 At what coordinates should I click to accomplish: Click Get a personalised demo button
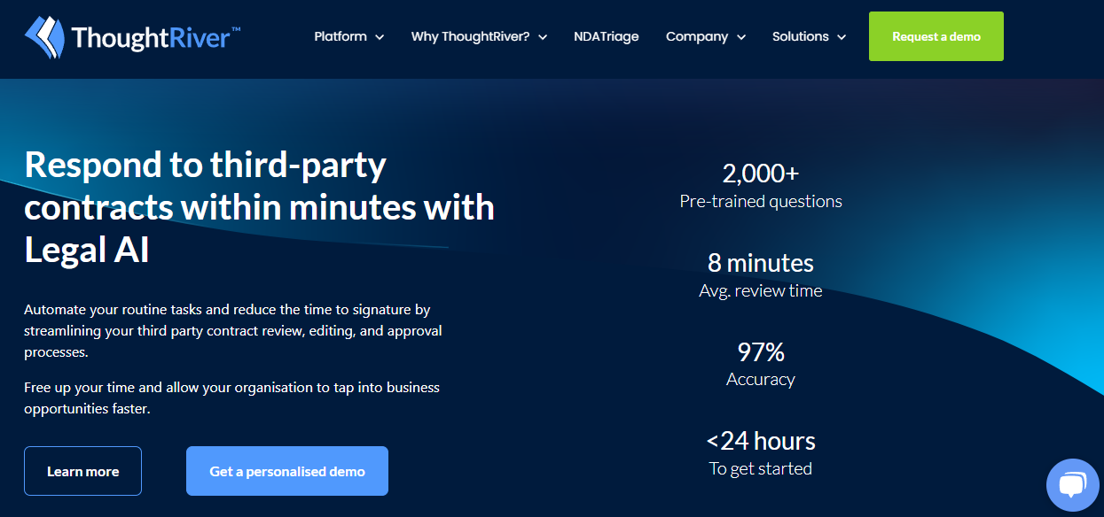(287, 471)
